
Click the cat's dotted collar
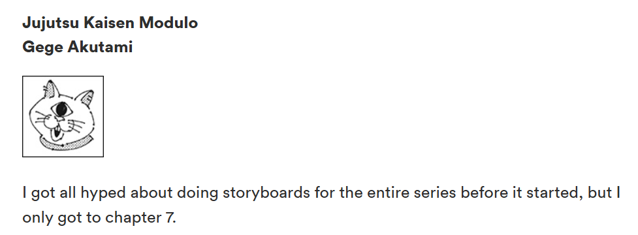tap(65, 144)
